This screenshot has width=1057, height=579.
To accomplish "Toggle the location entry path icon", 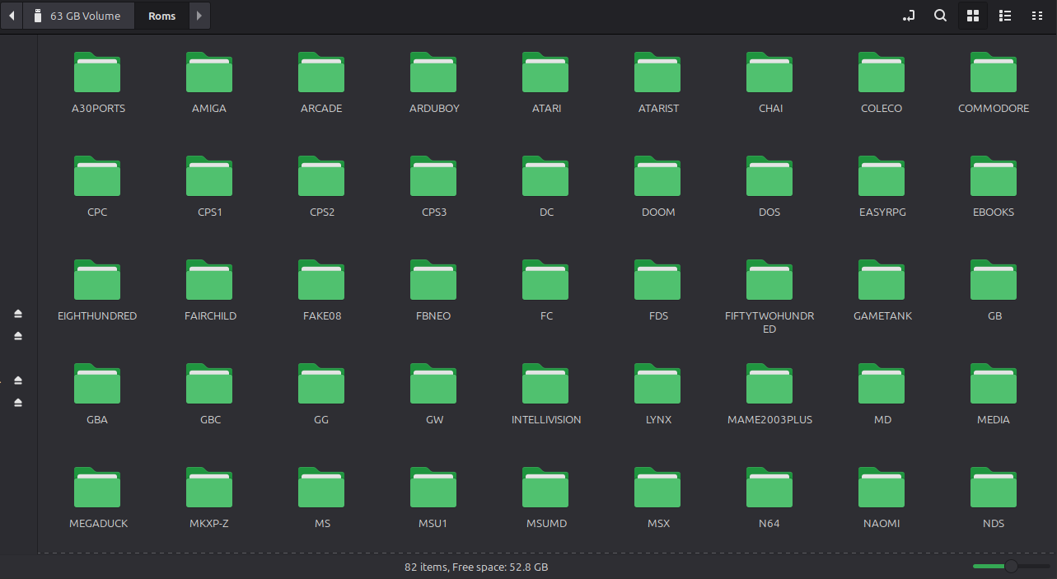I will click(x=908, y=16).
